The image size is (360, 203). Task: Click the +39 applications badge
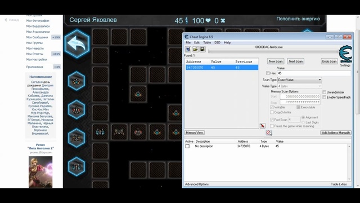(x=57, y=67)
